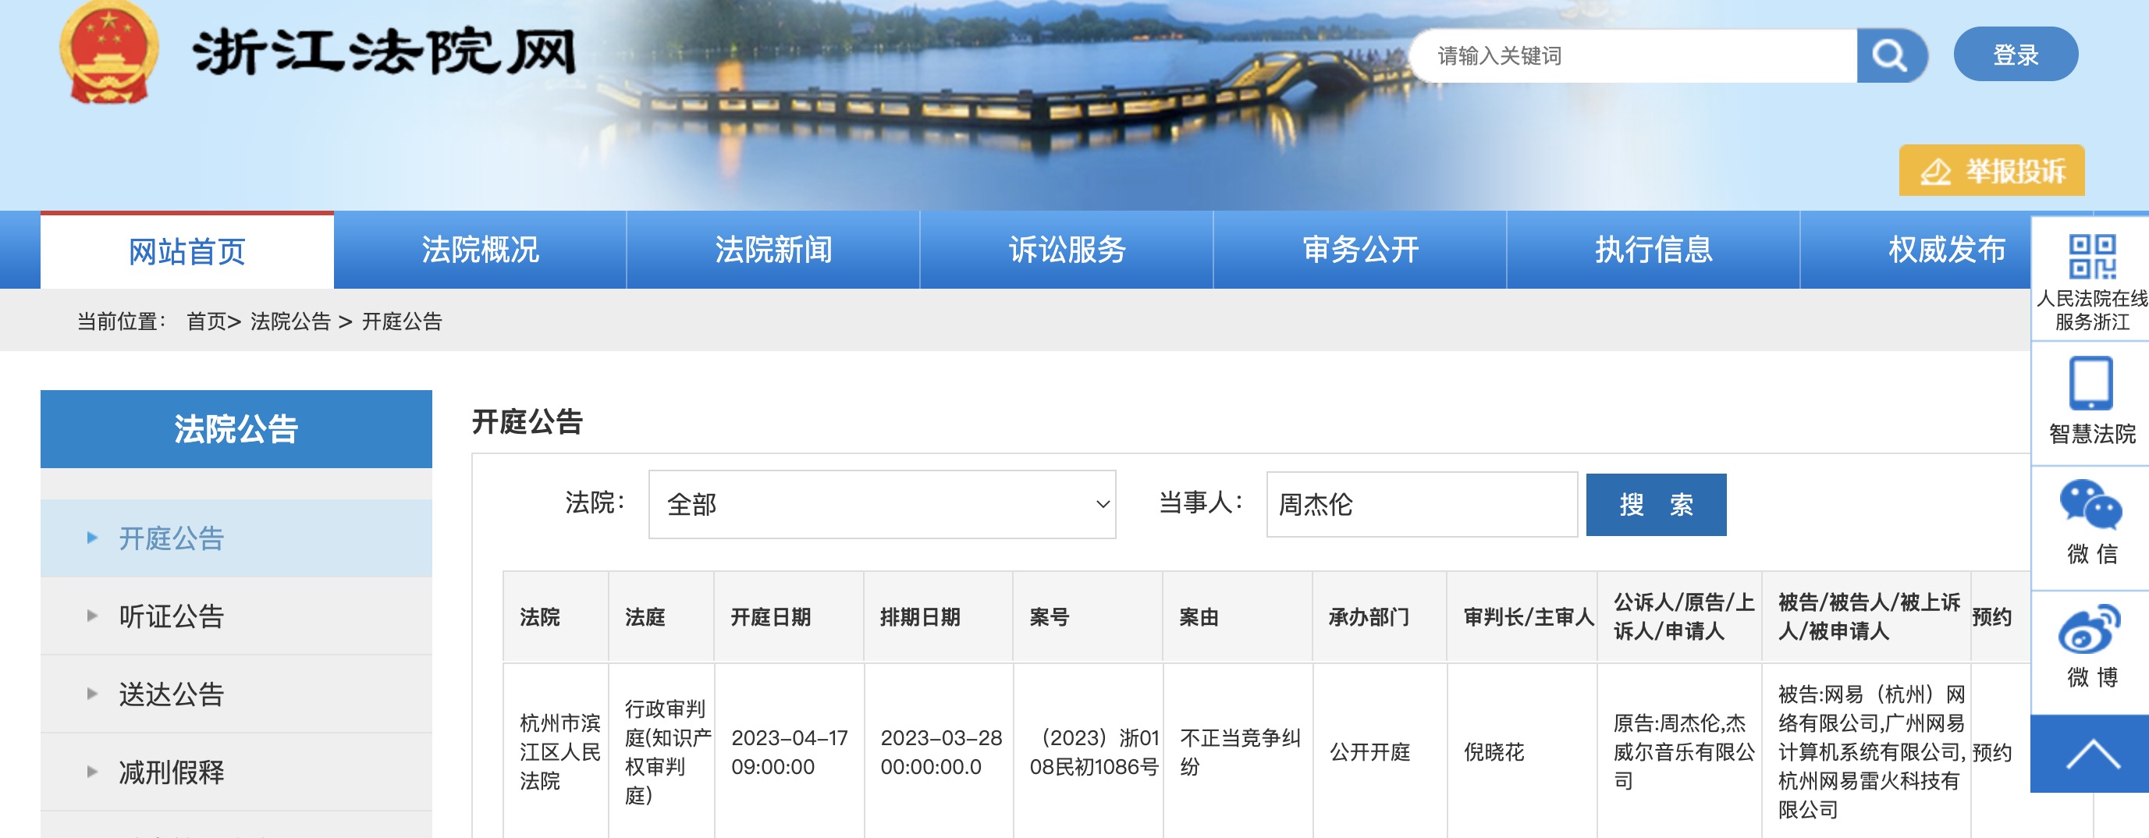Click the magnifier search icon in header
This screenshot has height=838, width=2149.
[x=1891, y=56]
